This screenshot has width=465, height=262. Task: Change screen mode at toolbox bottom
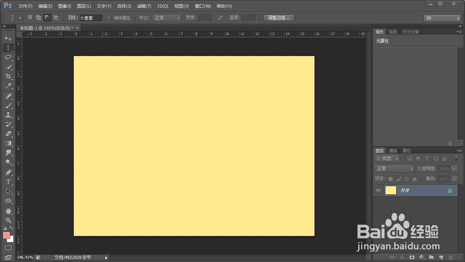pos(8,257)
